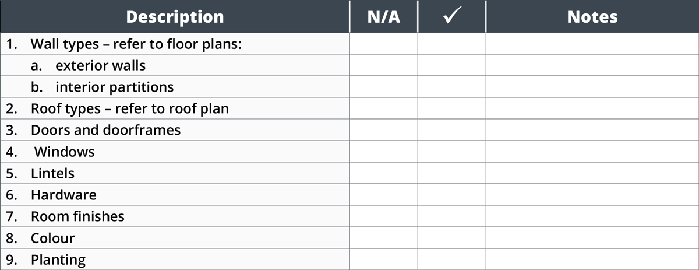Screen dimensions: 699x270
Task: Select the N/A column header
Action: coord(384,16)
